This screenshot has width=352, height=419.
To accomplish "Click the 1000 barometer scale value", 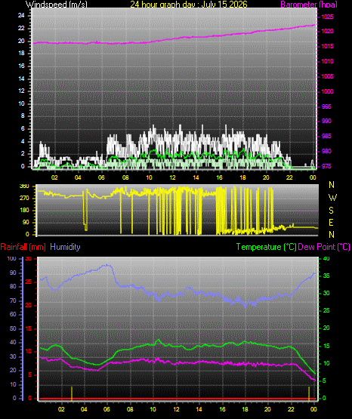I will 327,91.
